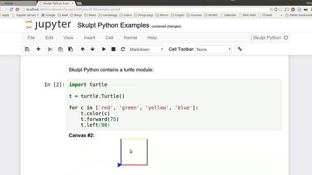Restart the kernel with the circular arrow
The image size is (312, 175).
click(123, 49)
